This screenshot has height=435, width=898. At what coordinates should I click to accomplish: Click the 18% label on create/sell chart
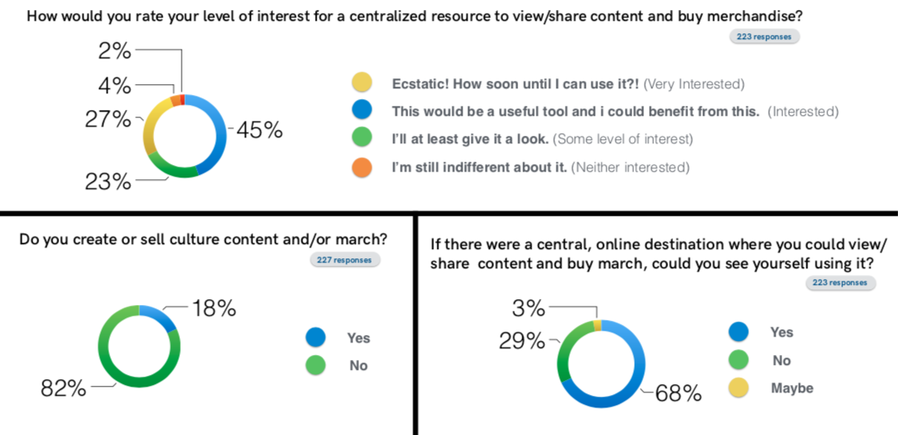pos(212,308)
